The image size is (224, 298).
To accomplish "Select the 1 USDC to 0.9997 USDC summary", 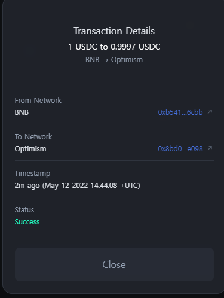I will point(114,47).
